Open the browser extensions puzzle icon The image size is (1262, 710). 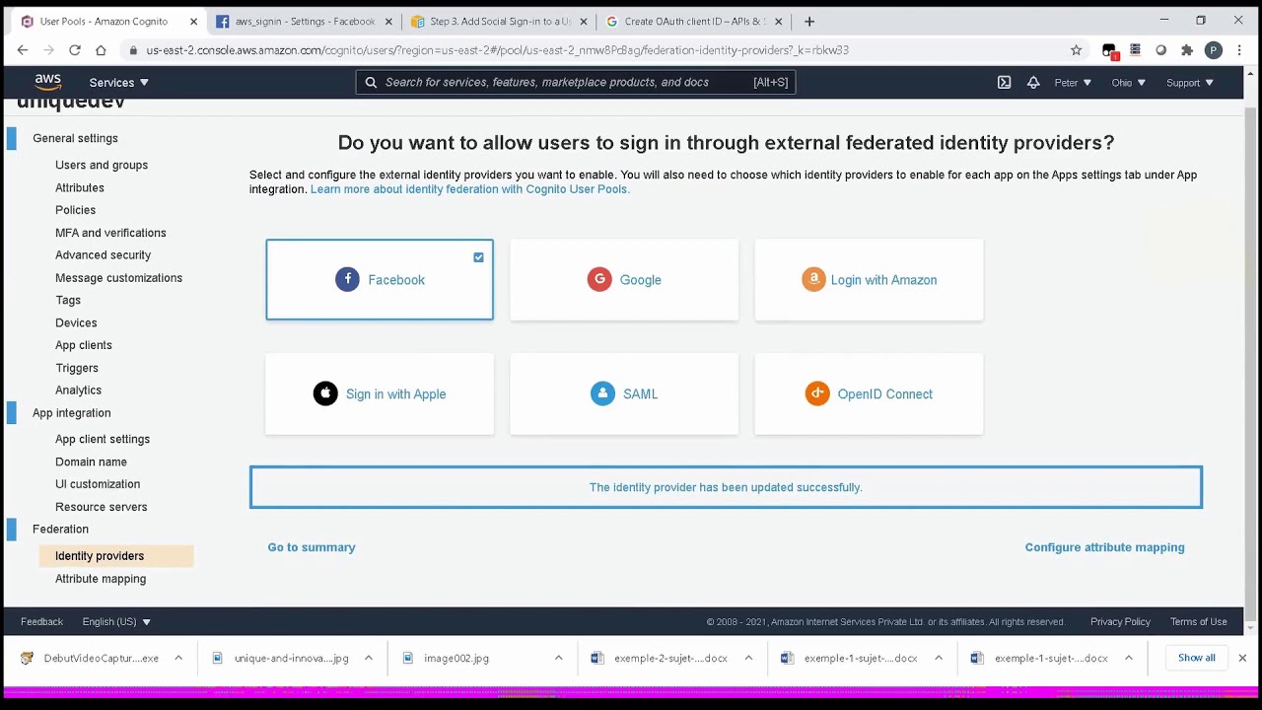[1187, 50]
